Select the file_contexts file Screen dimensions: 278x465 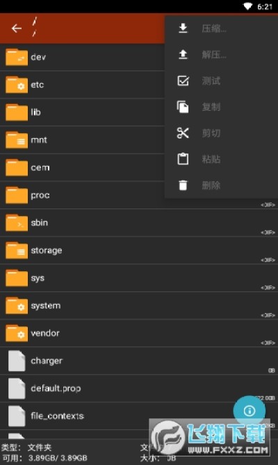pos(139,416)
